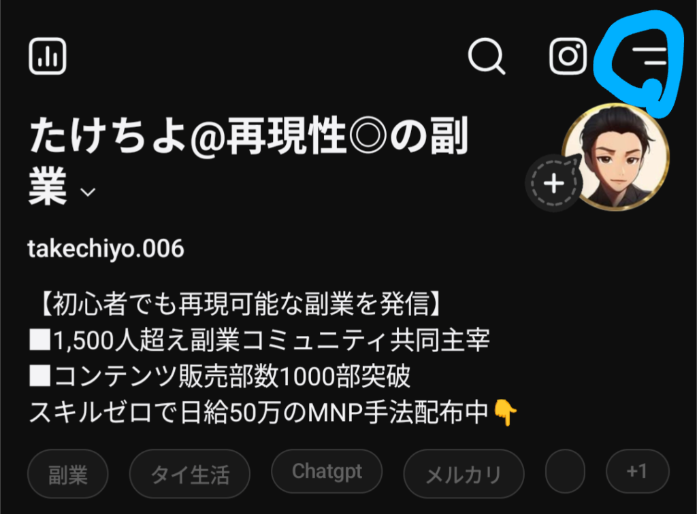Select the 副業 topic tag
The image size is (697, 514).
67,474
